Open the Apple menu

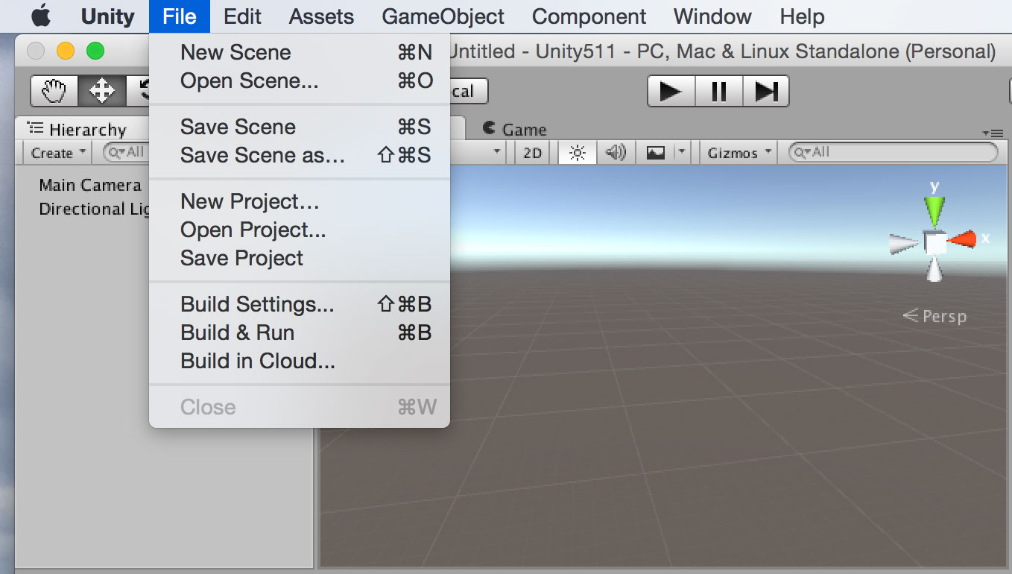click(41, 16)
